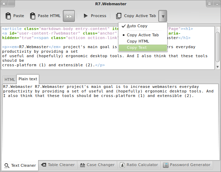Click the Process play arrow icon

pos(86,16)
